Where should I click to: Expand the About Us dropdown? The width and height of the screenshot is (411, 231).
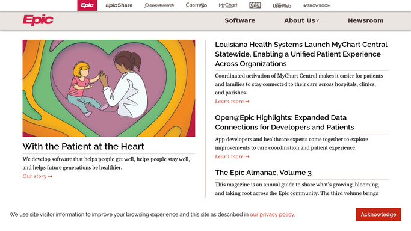point(301,20)
